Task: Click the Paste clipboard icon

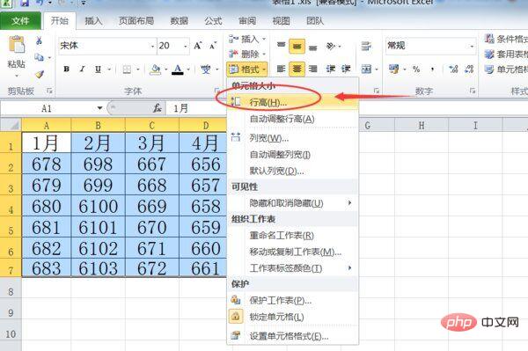Action: coord(17,44)
